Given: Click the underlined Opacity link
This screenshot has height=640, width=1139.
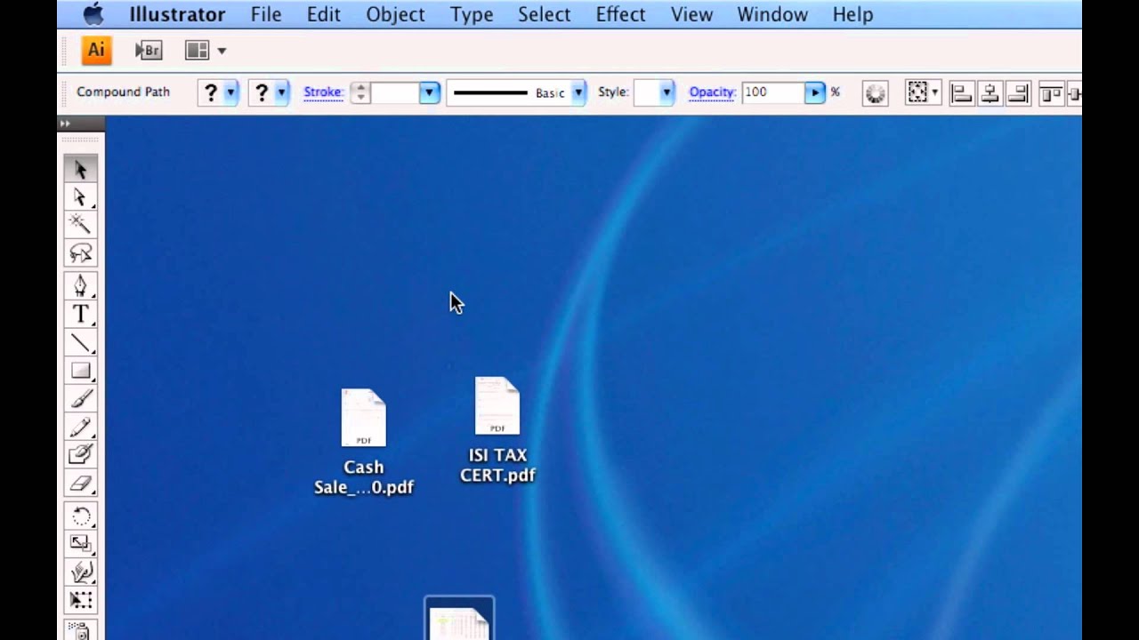Looking at the screenshot, I should (712, 92).
